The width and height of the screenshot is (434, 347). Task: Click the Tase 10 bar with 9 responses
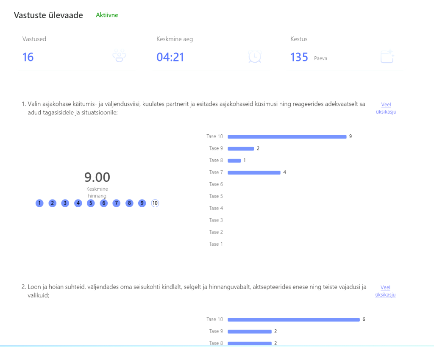287,136
